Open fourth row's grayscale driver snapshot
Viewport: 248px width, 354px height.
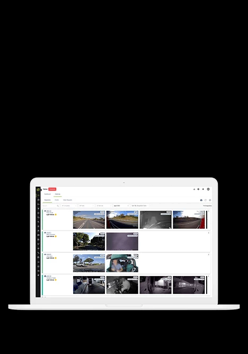(x=122, y=285)
